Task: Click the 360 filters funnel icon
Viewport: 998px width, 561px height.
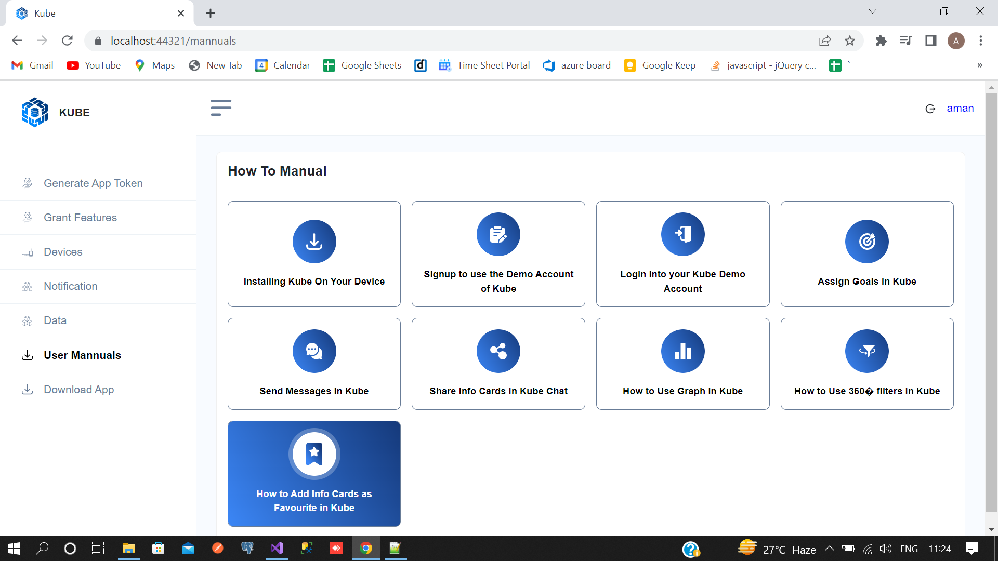Action: point(867,351)
